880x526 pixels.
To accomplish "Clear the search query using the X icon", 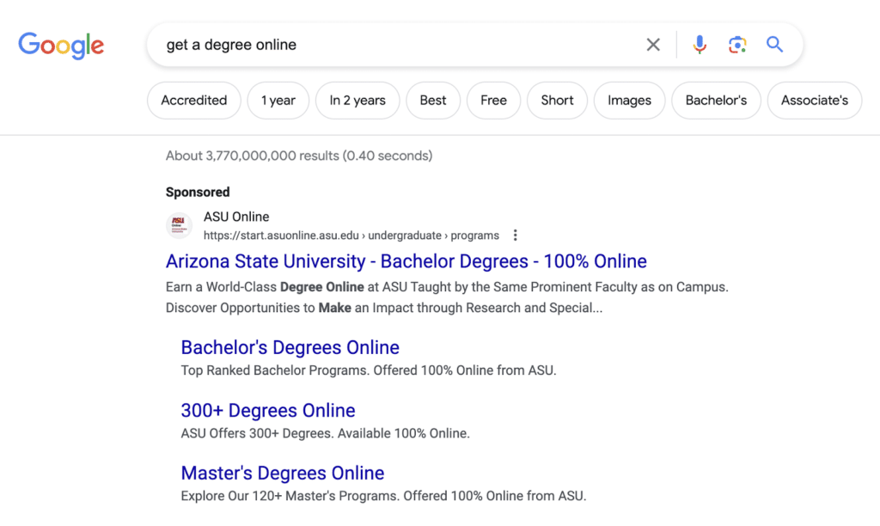I will [653, 44].
